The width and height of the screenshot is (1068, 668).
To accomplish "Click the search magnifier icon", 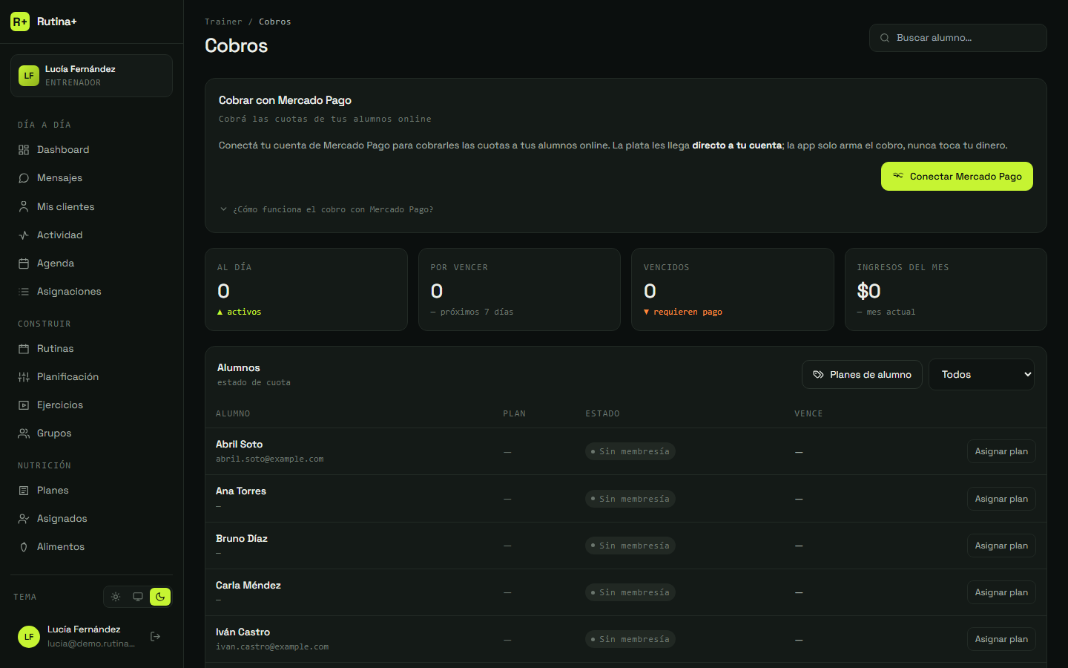I will coord(885,38).
